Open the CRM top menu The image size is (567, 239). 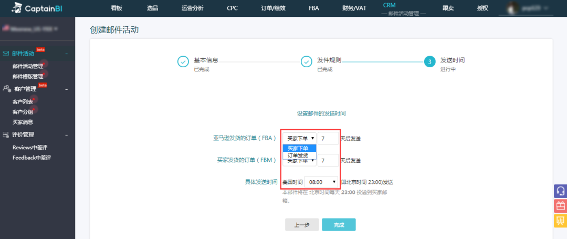tap(389, 5)
